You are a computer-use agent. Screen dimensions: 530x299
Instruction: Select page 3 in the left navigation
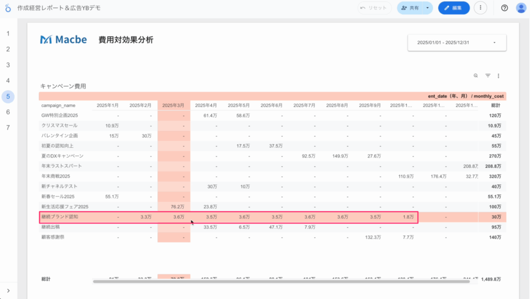click(x=8, y=65)
